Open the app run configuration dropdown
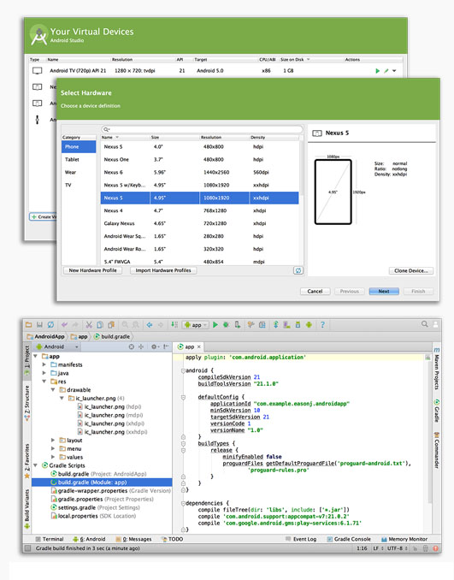This screenshot has height=580, width=454. pyautogui.click(x=196, y=325)
